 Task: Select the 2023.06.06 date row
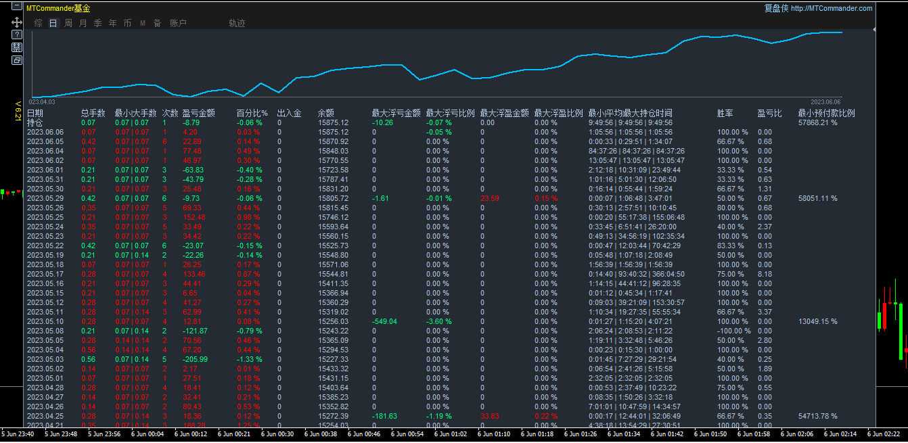45,133
